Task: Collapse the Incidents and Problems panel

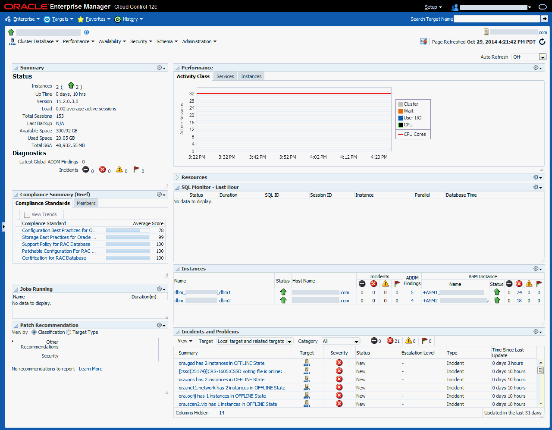Action: click(x=177, y=332)
